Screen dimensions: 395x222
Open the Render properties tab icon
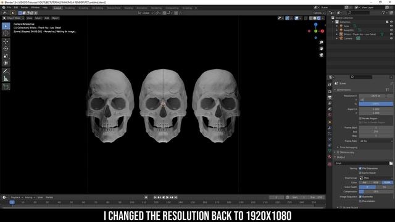(330, 92)
